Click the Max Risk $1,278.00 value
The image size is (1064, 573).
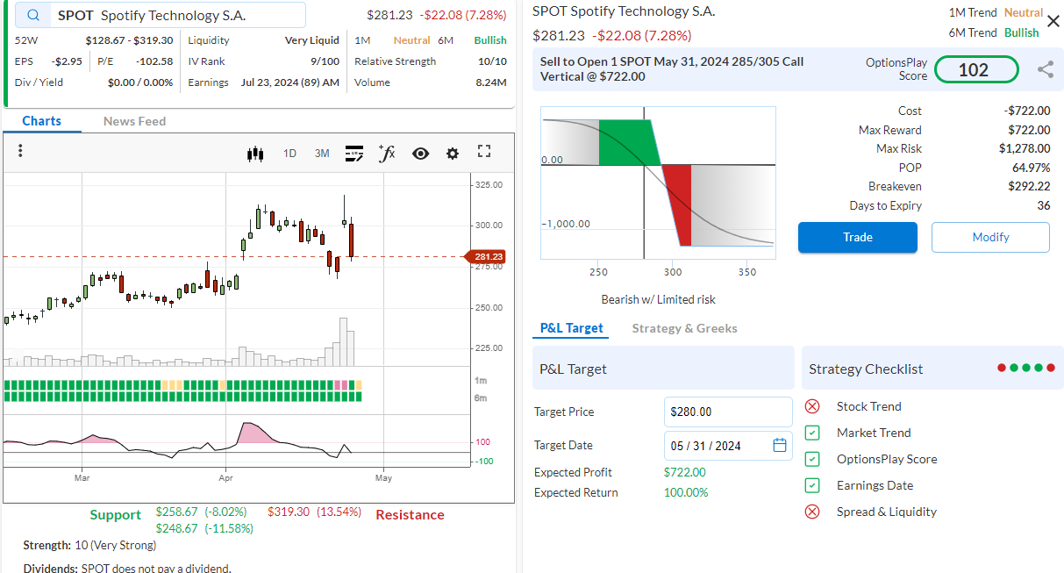1025,148
